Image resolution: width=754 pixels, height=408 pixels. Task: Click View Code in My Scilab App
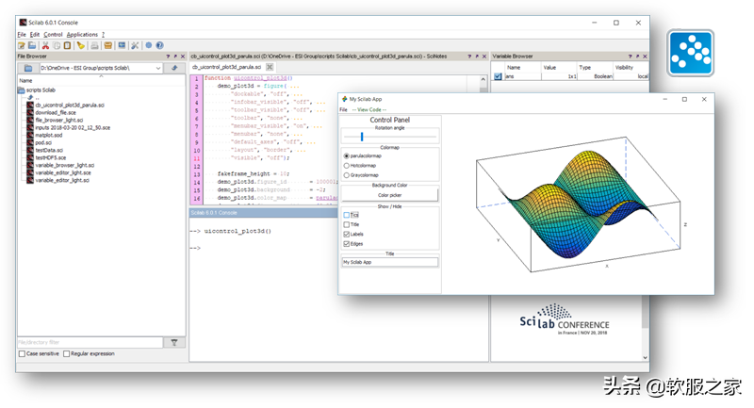coord(369,109)
